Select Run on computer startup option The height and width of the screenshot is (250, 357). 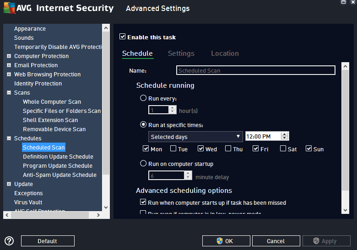tap(143, 163)
